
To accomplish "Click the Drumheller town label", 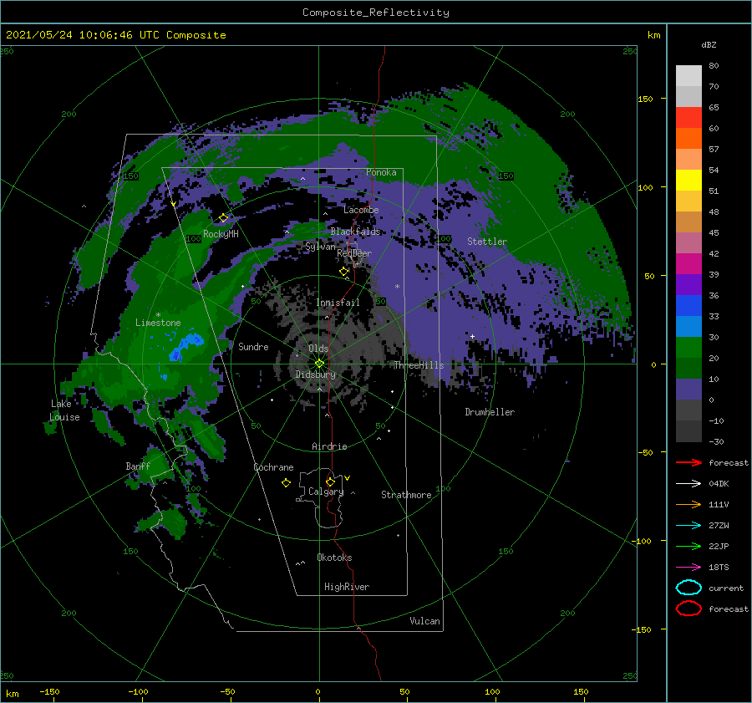I will [490, 412].
